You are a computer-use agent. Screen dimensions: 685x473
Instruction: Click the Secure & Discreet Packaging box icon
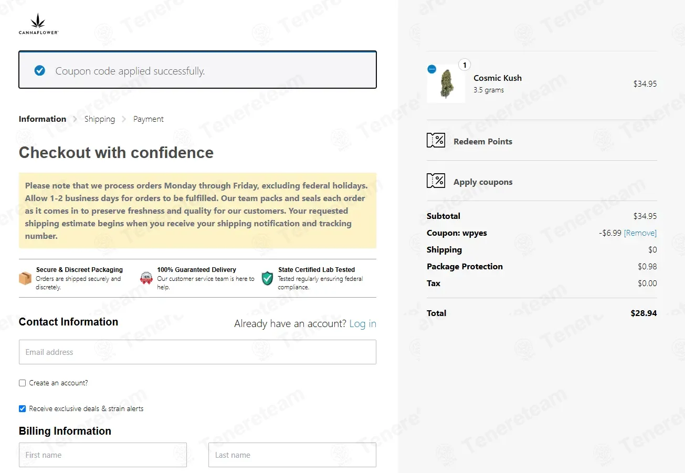click(25, 278)
